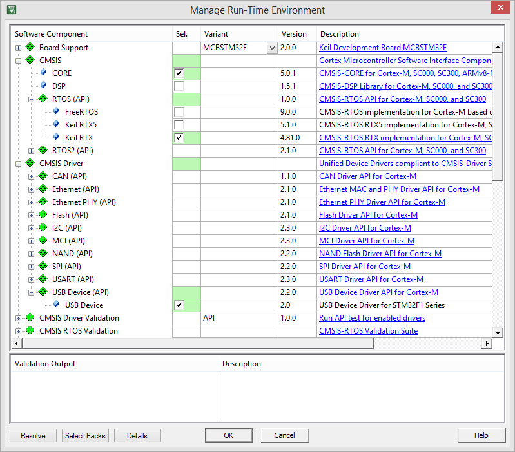This screenshot has width=515, height=452.
Task: Enable the DSP library checkbox
Action: (x=179, y=86)
